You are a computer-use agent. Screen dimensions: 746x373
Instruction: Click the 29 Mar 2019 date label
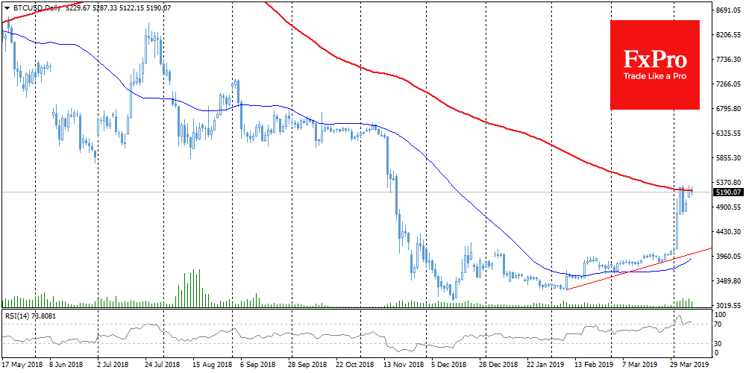tap(689, 366)
